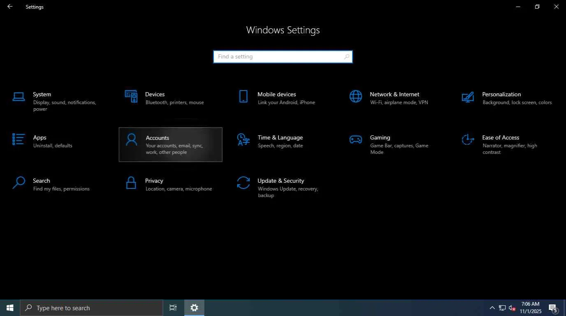Image resolution: width=566 pixels, height=316 pixels.
Task: Click the "Time & Language" category title
Action: [280, 138]
